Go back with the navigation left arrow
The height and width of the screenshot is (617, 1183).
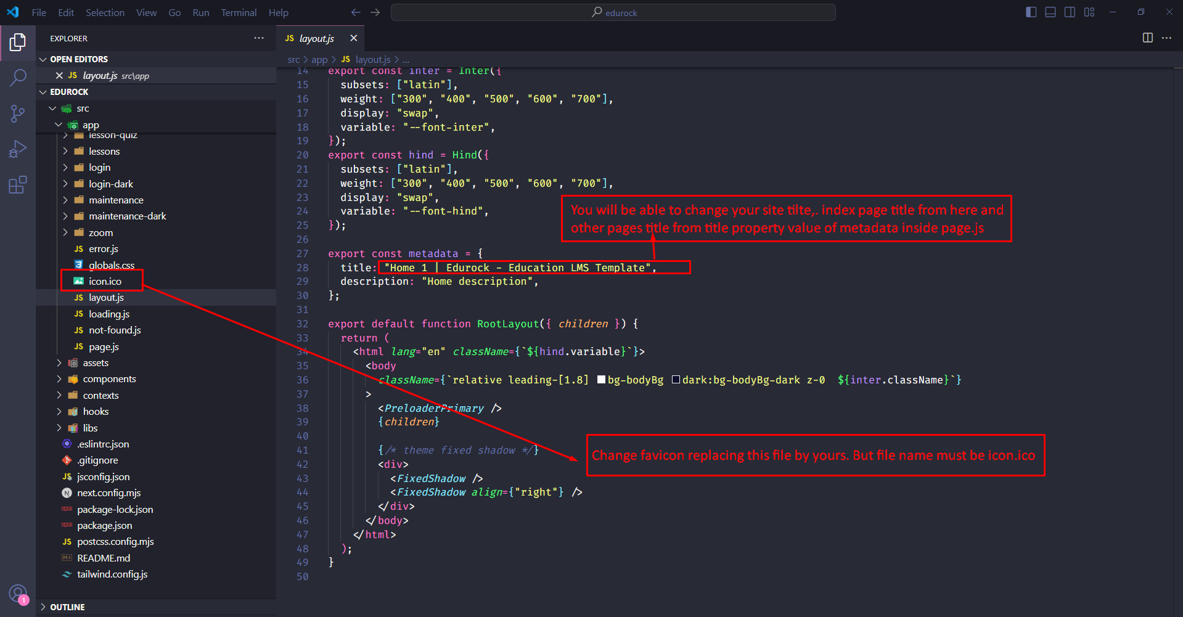click(x=356, y=12)
